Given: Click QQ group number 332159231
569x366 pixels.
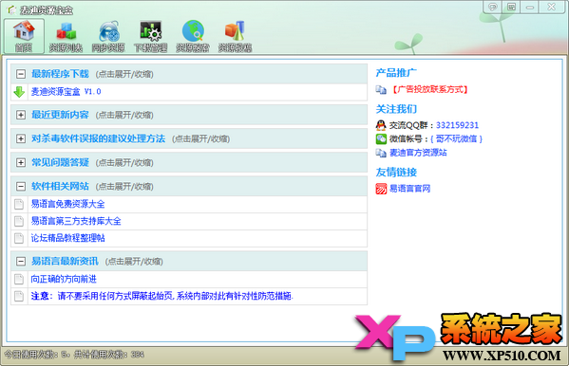Looking at the screenshot, I should (457, 125).
